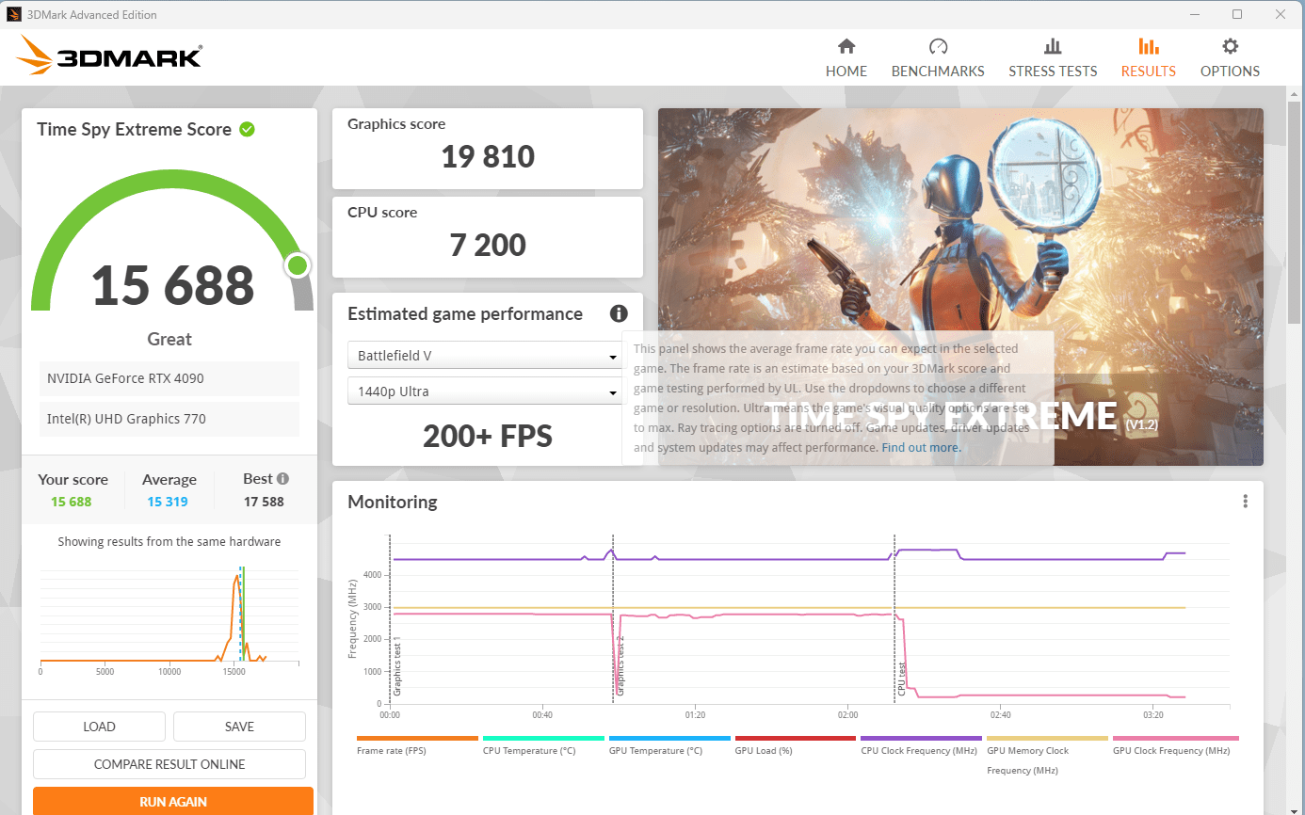Open the 1440p Ultra resolution dropdown

click(484, 392)
